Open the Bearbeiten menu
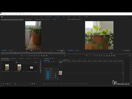Screen dimensions: 132x99 tap(5, 15)
